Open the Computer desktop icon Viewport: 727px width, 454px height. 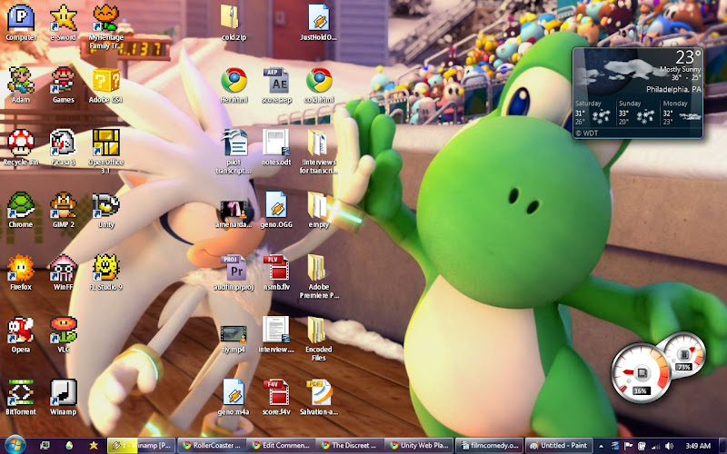21,19
